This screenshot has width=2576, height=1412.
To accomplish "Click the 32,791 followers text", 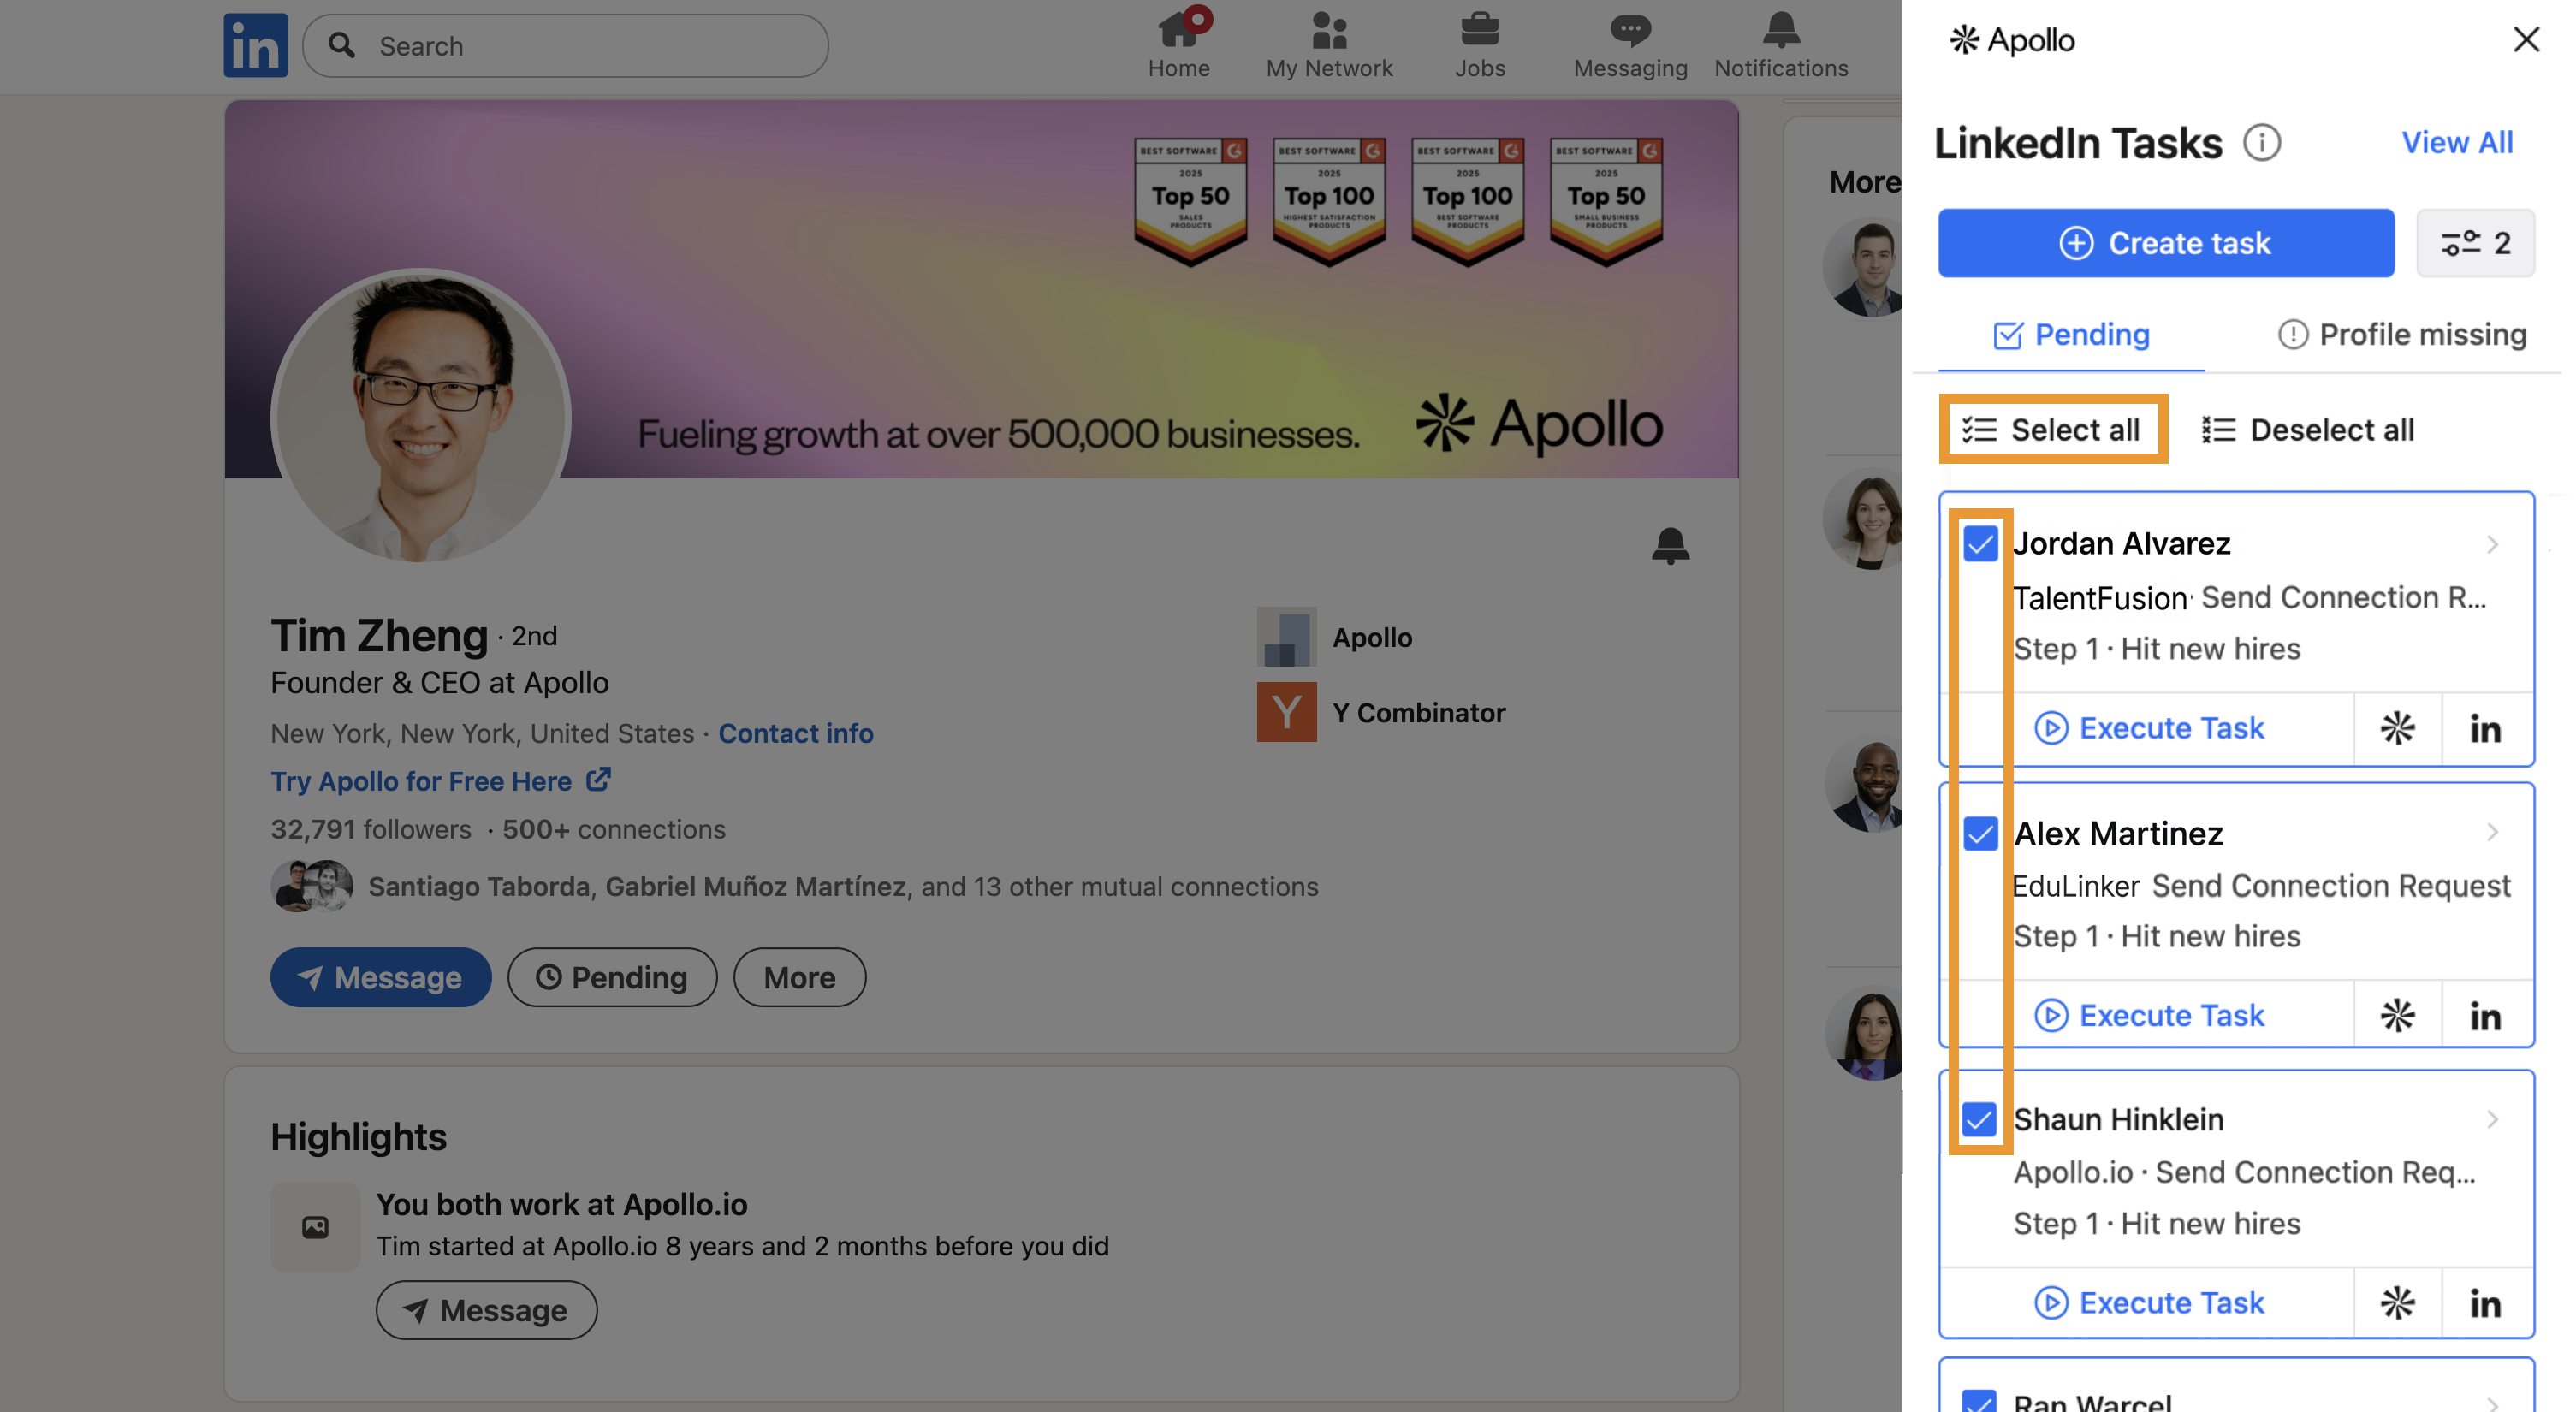I will pyautogui.click(x=371, y=829).
